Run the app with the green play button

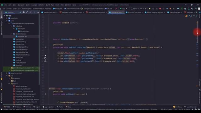[x=149, y=9]
